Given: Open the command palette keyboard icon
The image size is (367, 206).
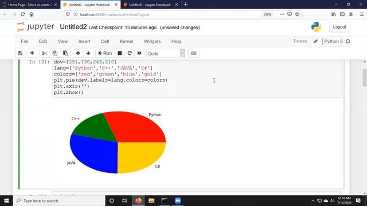Looking at the screenshot, I should pyautogui.click(x=194, y=53).
